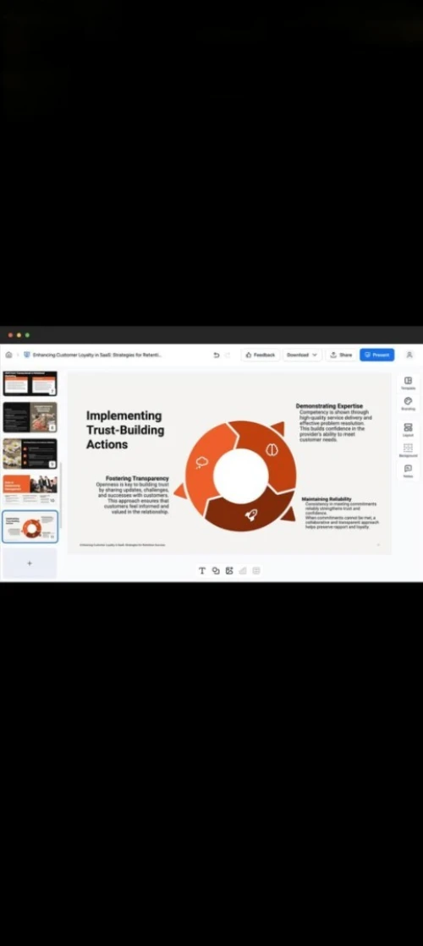Click the presentation file icon beside title
Image resolution: width=423 pixels, height=946 pixels.
26,355
